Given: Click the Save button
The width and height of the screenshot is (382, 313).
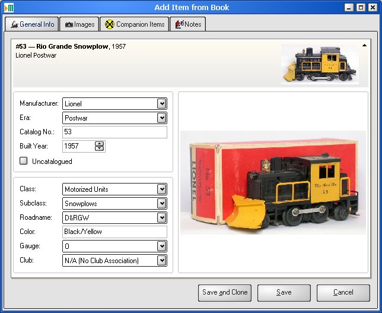Looking at the screenshot, I should point(284,293).
